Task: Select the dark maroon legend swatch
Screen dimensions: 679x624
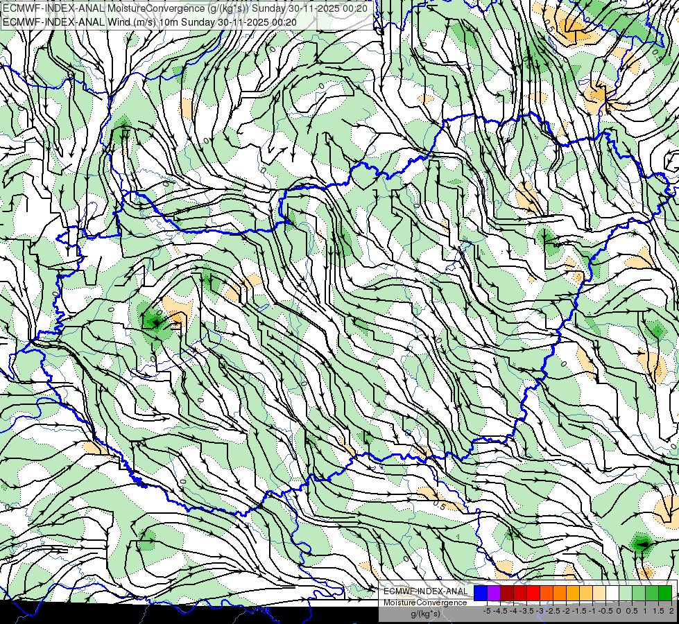Action: 507,593
